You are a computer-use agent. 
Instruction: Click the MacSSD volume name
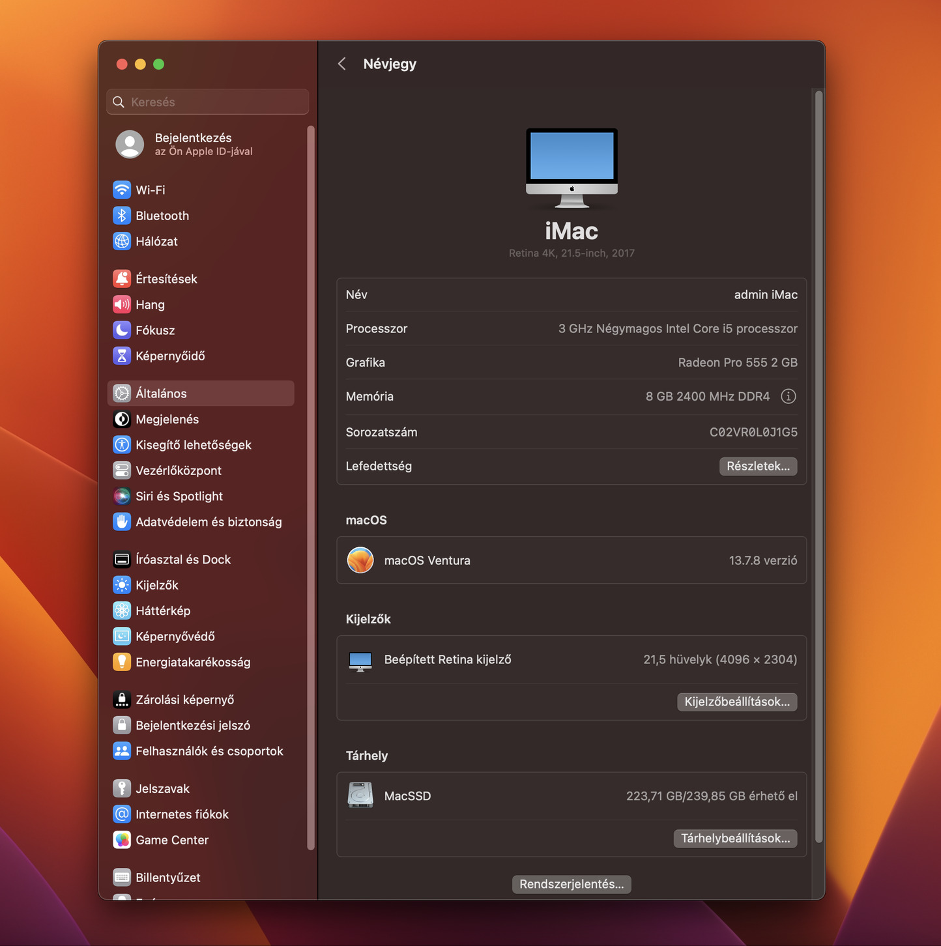[407, 796]
